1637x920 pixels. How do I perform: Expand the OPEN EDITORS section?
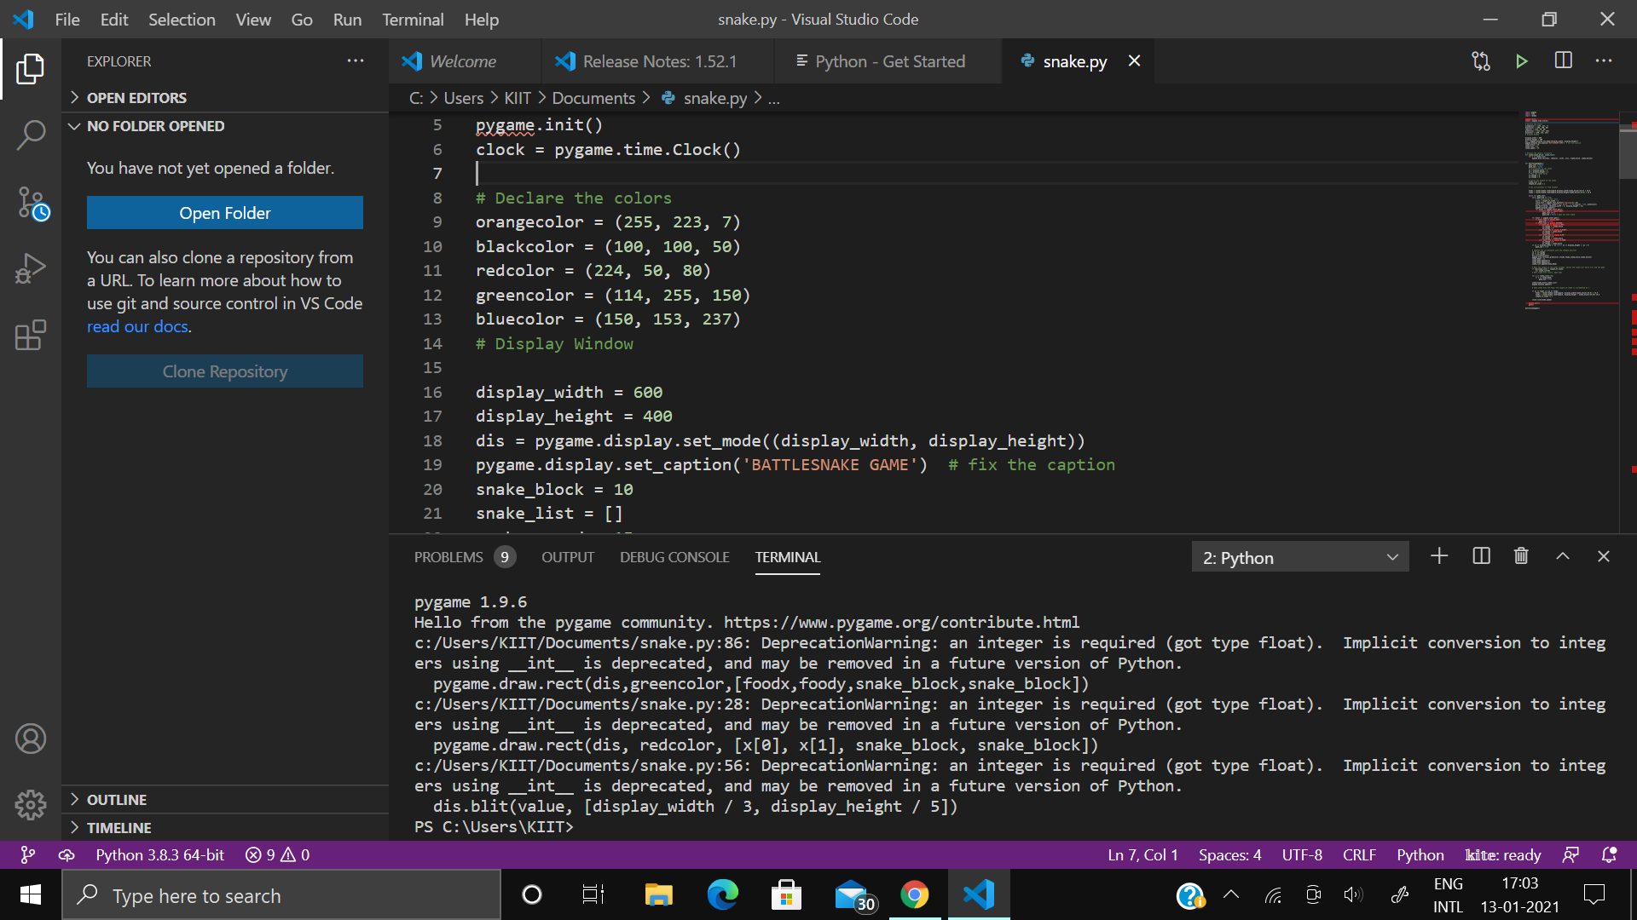(x=136, y=98)
